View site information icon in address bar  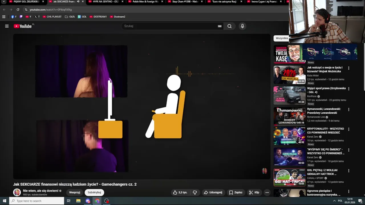point(26,10)
